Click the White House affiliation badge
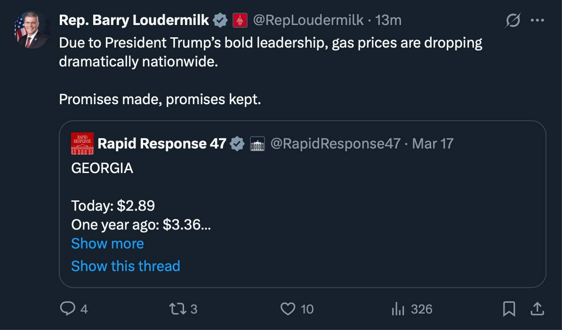This screenshot has height=330, width=562. tap(257, 144)
